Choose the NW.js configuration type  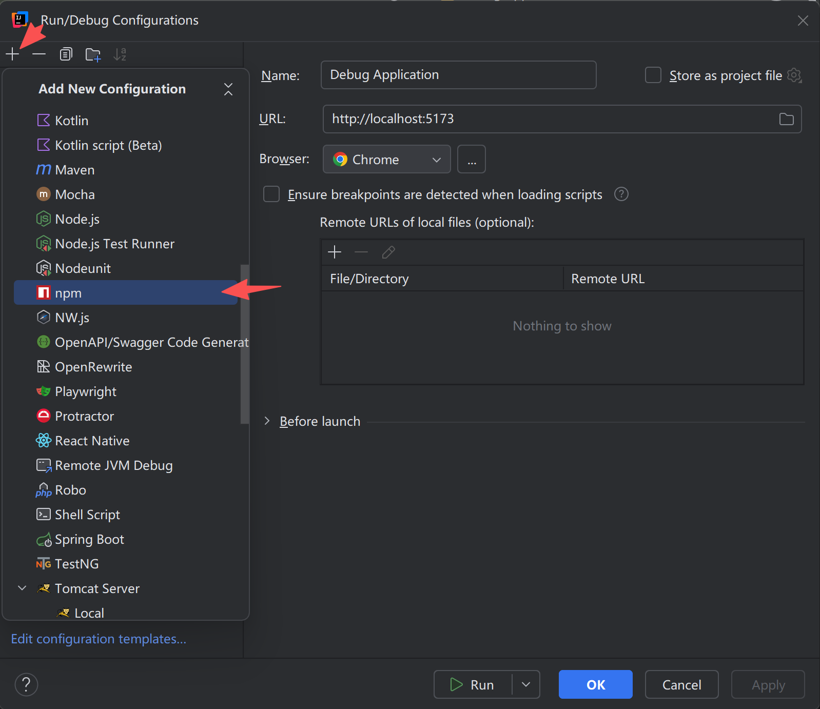pos(126,318)
